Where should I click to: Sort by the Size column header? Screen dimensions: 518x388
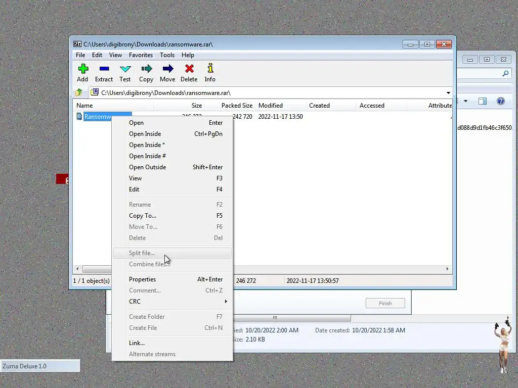[x=180, y=106]
